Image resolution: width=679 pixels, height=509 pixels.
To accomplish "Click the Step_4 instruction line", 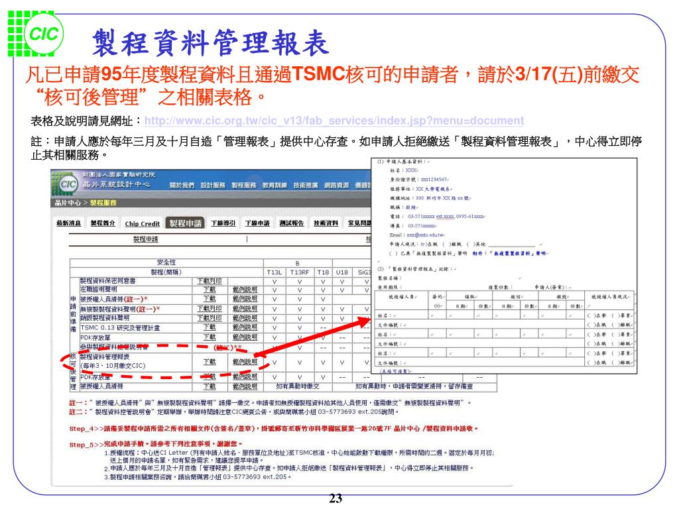I will (x=274, y=429).
